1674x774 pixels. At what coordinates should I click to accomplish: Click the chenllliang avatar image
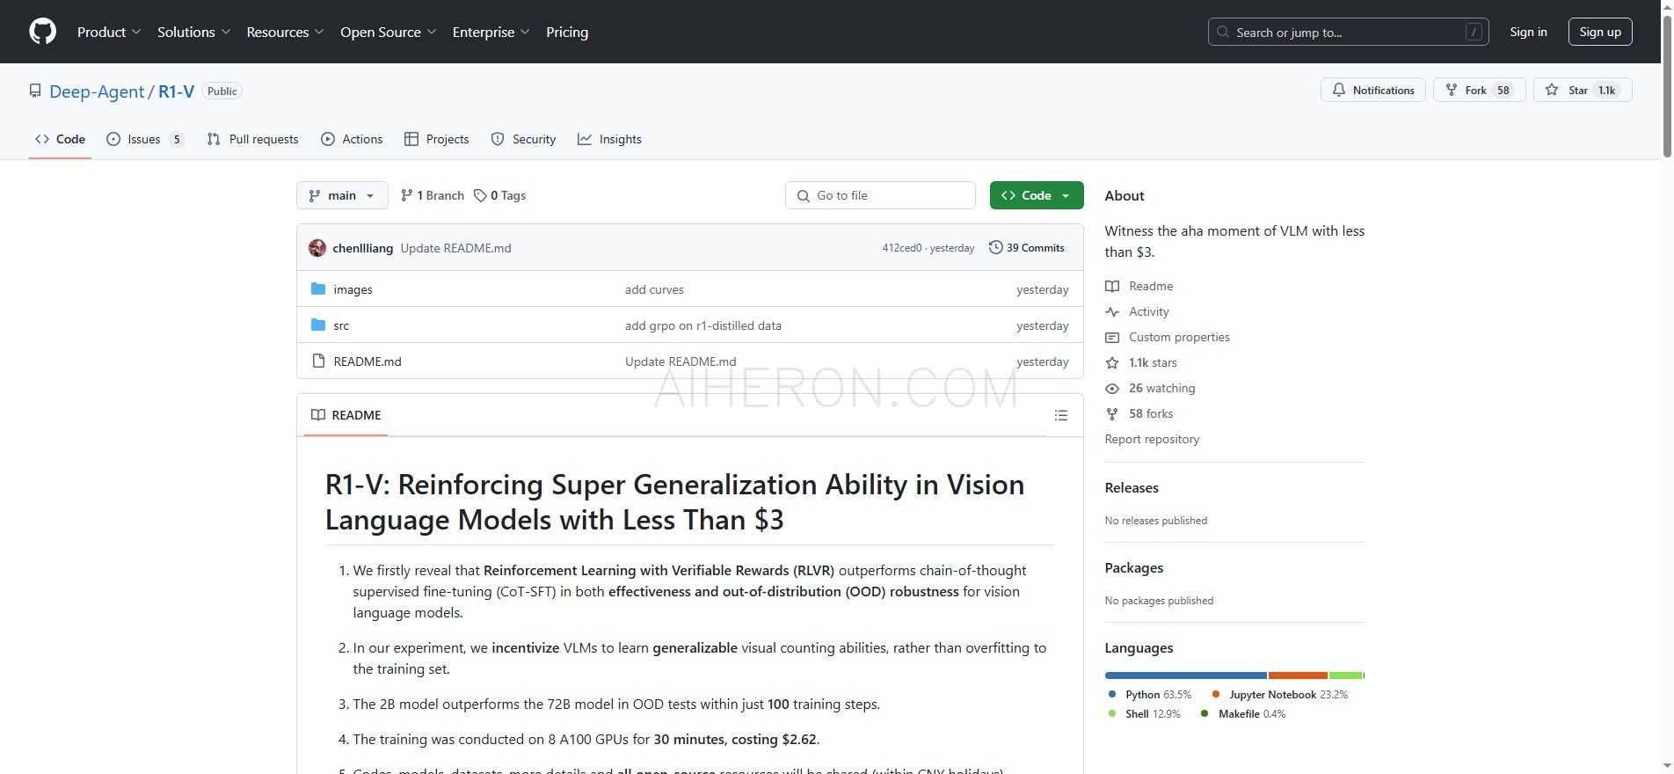tap(317, 248)
